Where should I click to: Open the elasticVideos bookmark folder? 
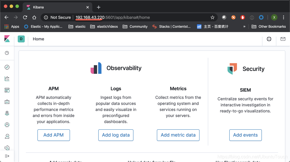[x=104, y=27]
